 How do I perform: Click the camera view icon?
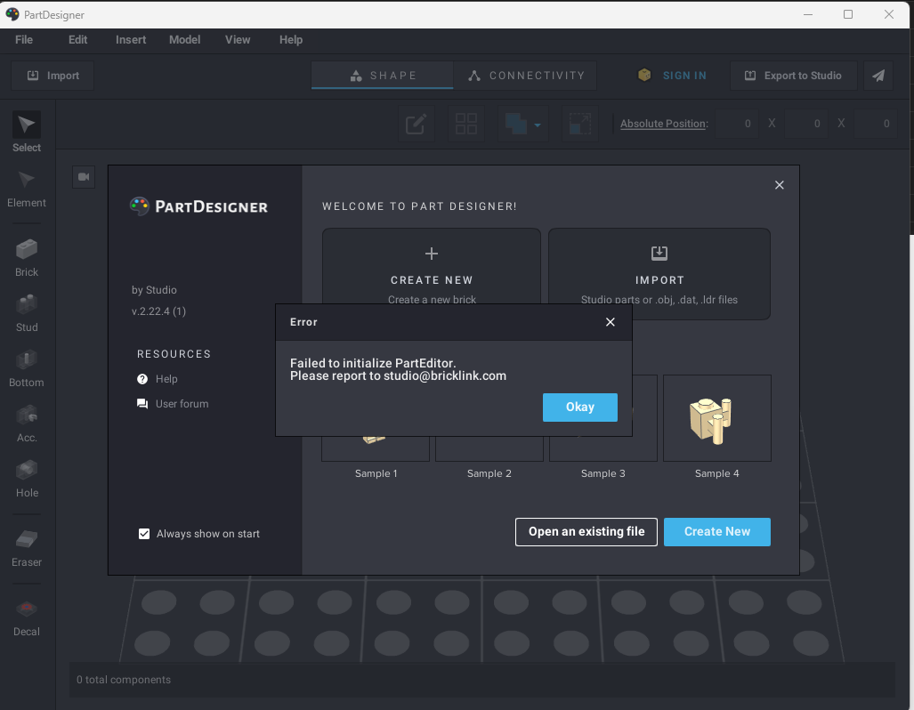click(84, 177)
